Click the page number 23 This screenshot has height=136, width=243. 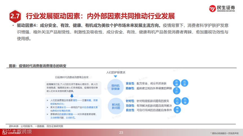point(121,133)
